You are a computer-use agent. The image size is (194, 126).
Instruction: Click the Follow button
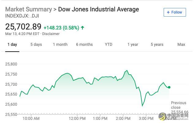(175, 12)
